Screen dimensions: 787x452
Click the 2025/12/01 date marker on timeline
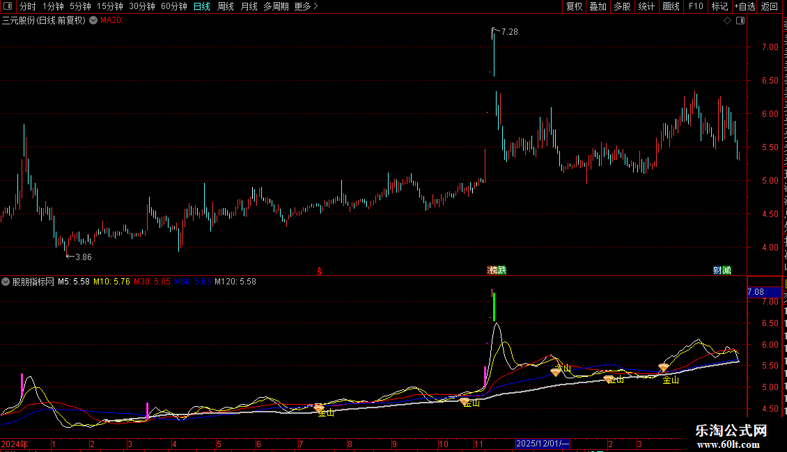(543, 444)
